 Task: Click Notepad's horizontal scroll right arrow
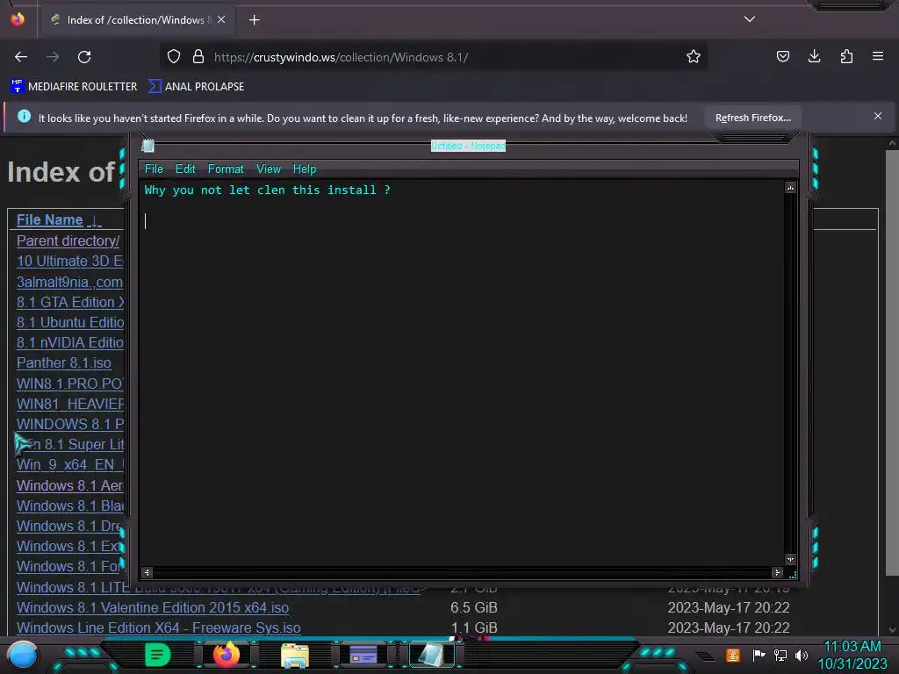click(x=777, y=572)
